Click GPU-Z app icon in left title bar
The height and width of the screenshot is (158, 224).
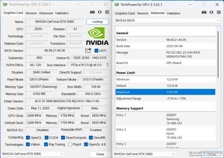[x=5, y=4]
